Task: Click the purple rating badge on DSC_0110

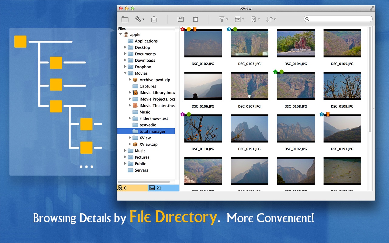Action: pos(182,114)
